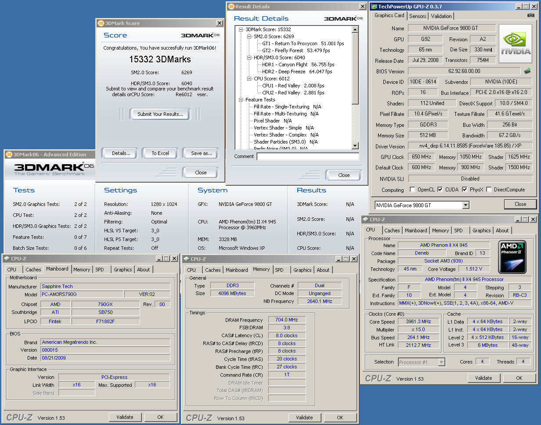
Task: Open the About tab in the CPU-Z CPU window
Action: tap(502, 231)
